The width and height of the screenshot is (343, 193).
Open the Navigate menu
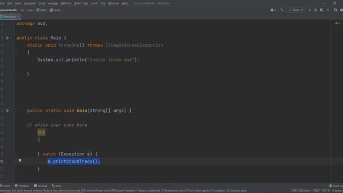point(30,3)
